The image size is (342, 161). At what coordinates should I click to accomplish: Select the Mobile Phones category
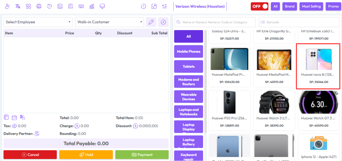[188, 51]
